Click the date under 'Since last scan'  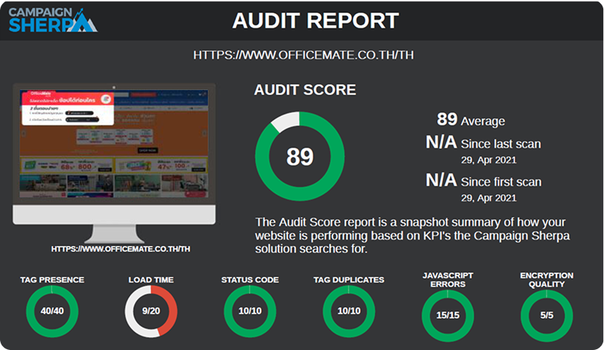coord(489,160)
